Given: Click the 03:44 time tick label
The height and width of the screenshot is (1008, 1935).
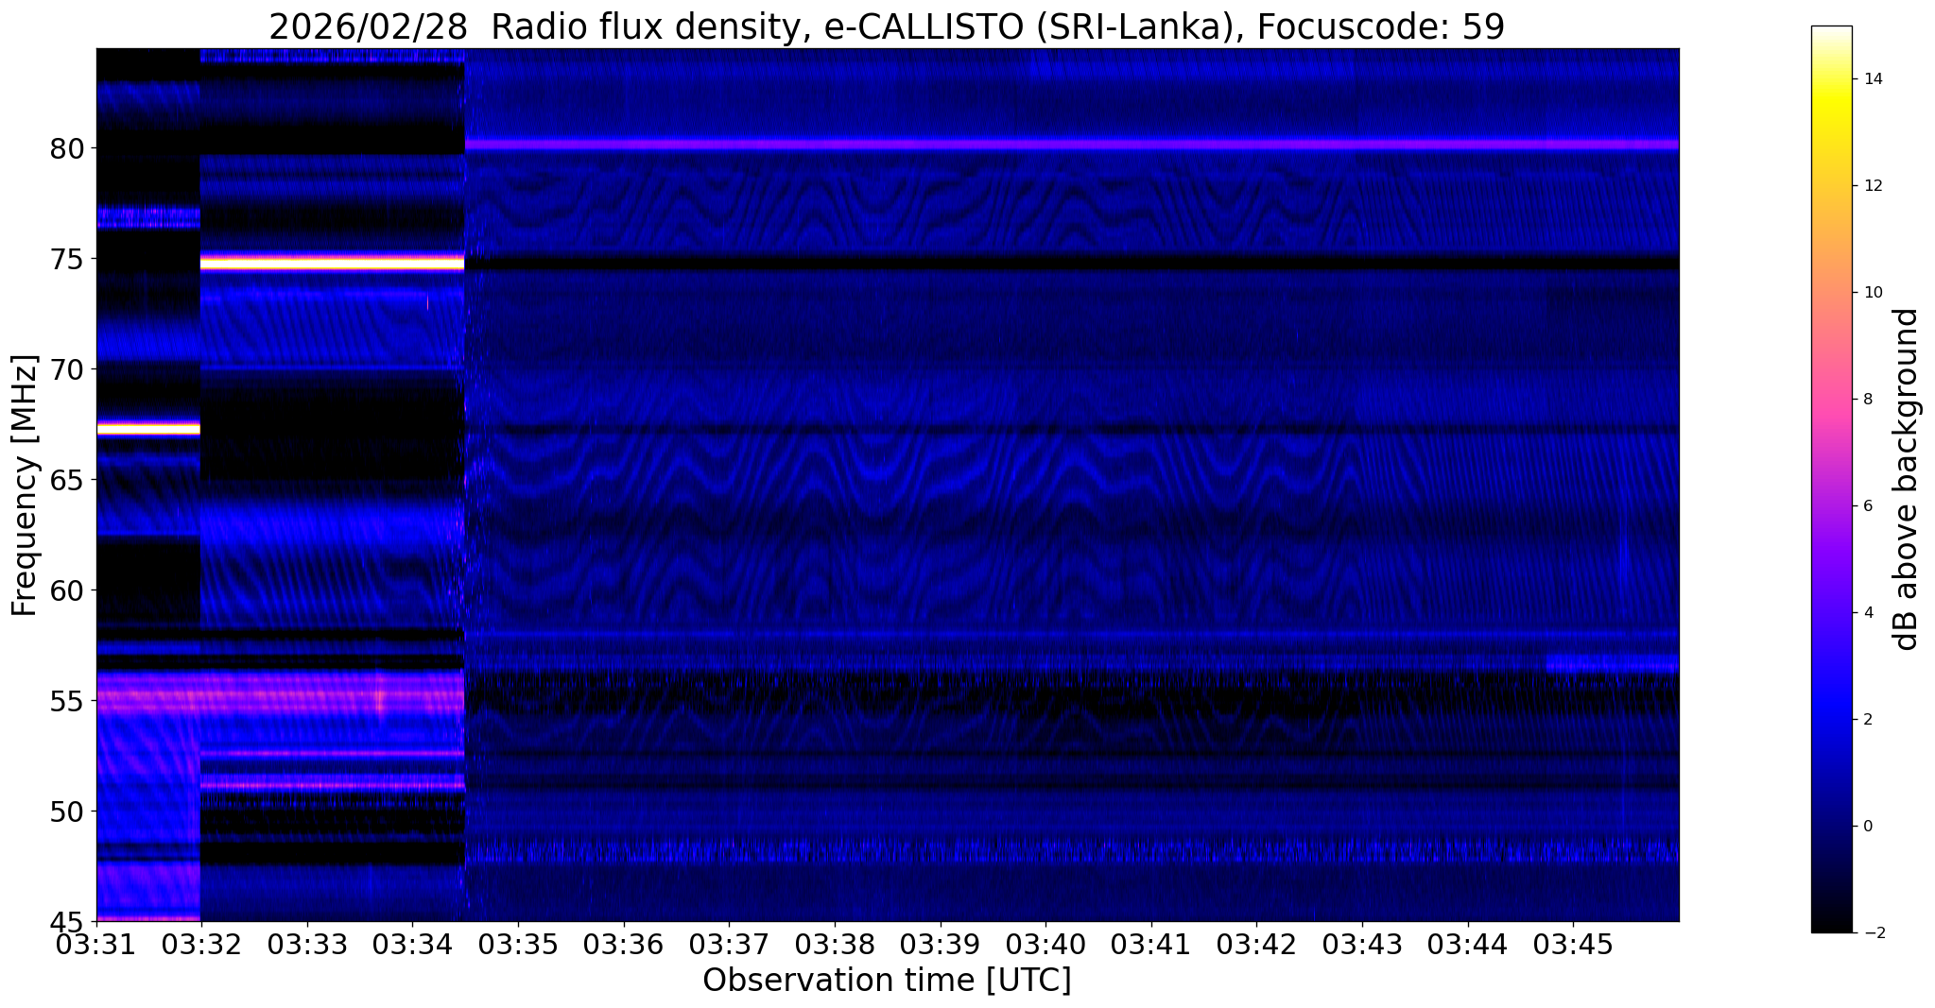Looking at the screenshot, I should [1468, 944].
